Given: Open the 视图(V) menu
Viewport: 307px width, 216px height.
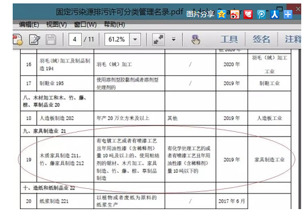Looking at the screenshot, I should click(x=57, y=25).
